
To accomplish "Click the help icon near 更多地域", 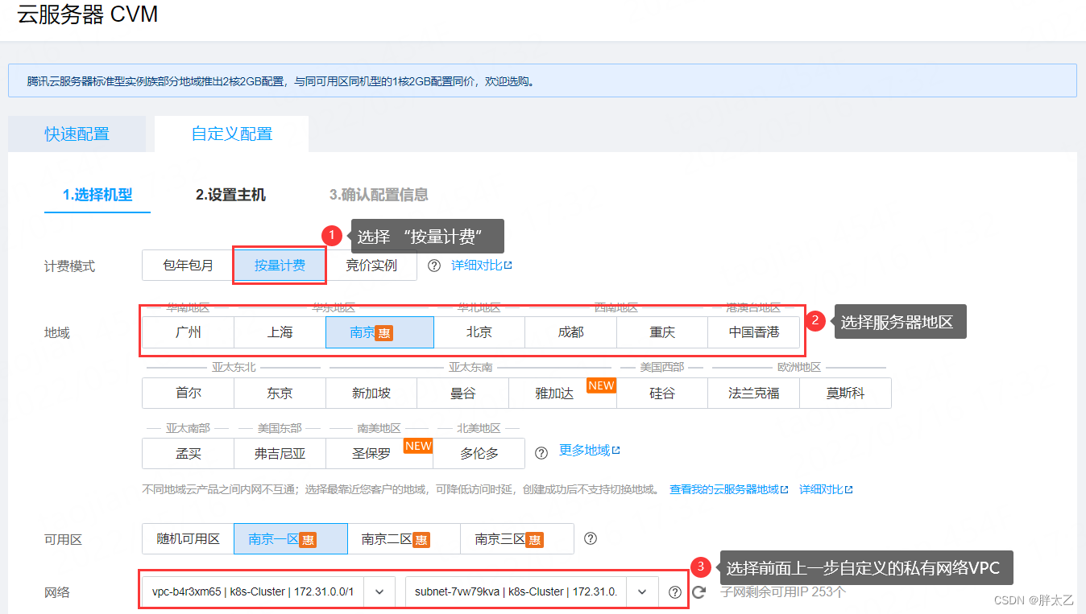I will 541,453.
